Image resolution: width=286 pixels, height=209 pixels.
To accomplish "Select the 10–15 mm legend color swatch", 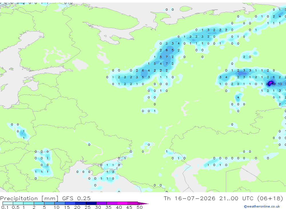I will tap(60, 203).
